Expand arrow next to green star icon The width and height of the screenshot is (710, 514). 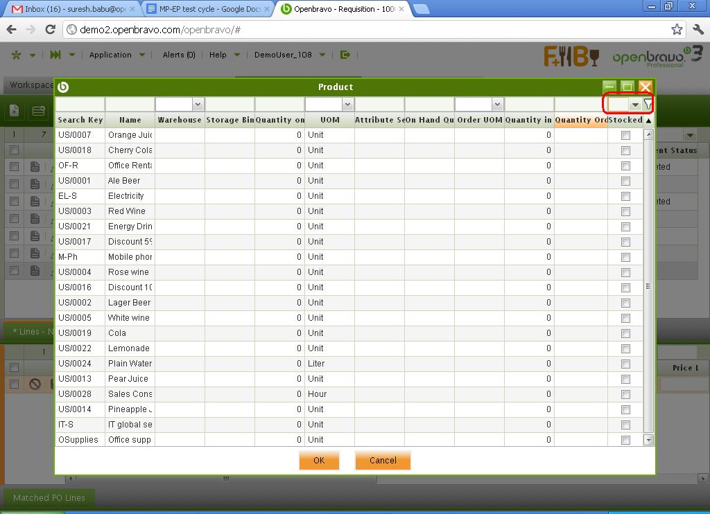[x=33, y=55]
